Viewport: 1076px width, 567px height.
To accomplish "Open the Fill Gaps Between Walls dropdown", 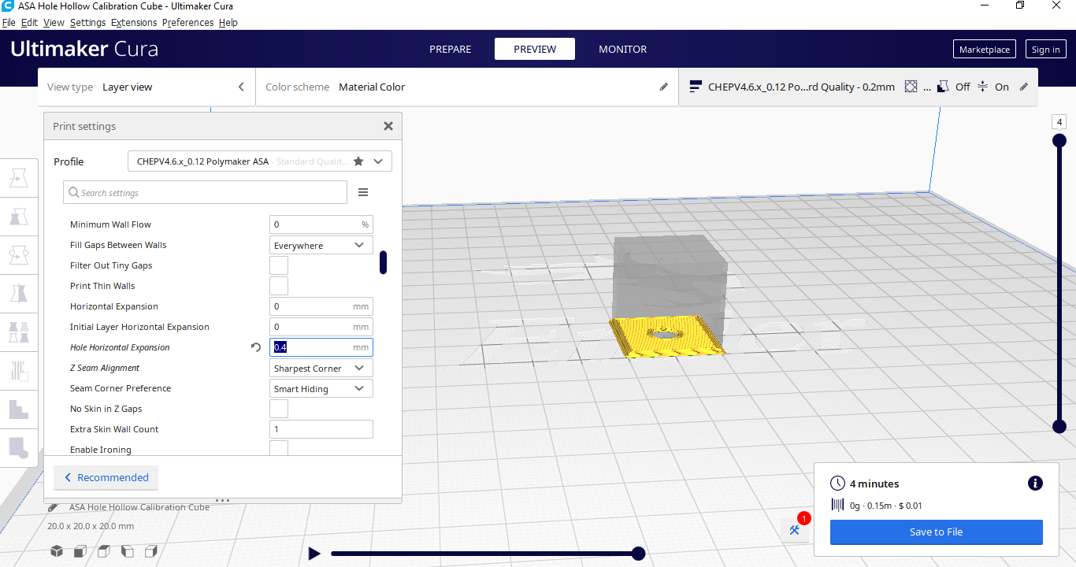I will (321, 244).
